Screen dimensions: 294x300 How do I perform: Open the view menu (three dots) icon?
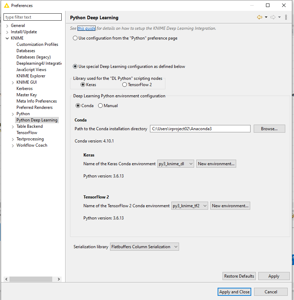[x=286, y=17]
